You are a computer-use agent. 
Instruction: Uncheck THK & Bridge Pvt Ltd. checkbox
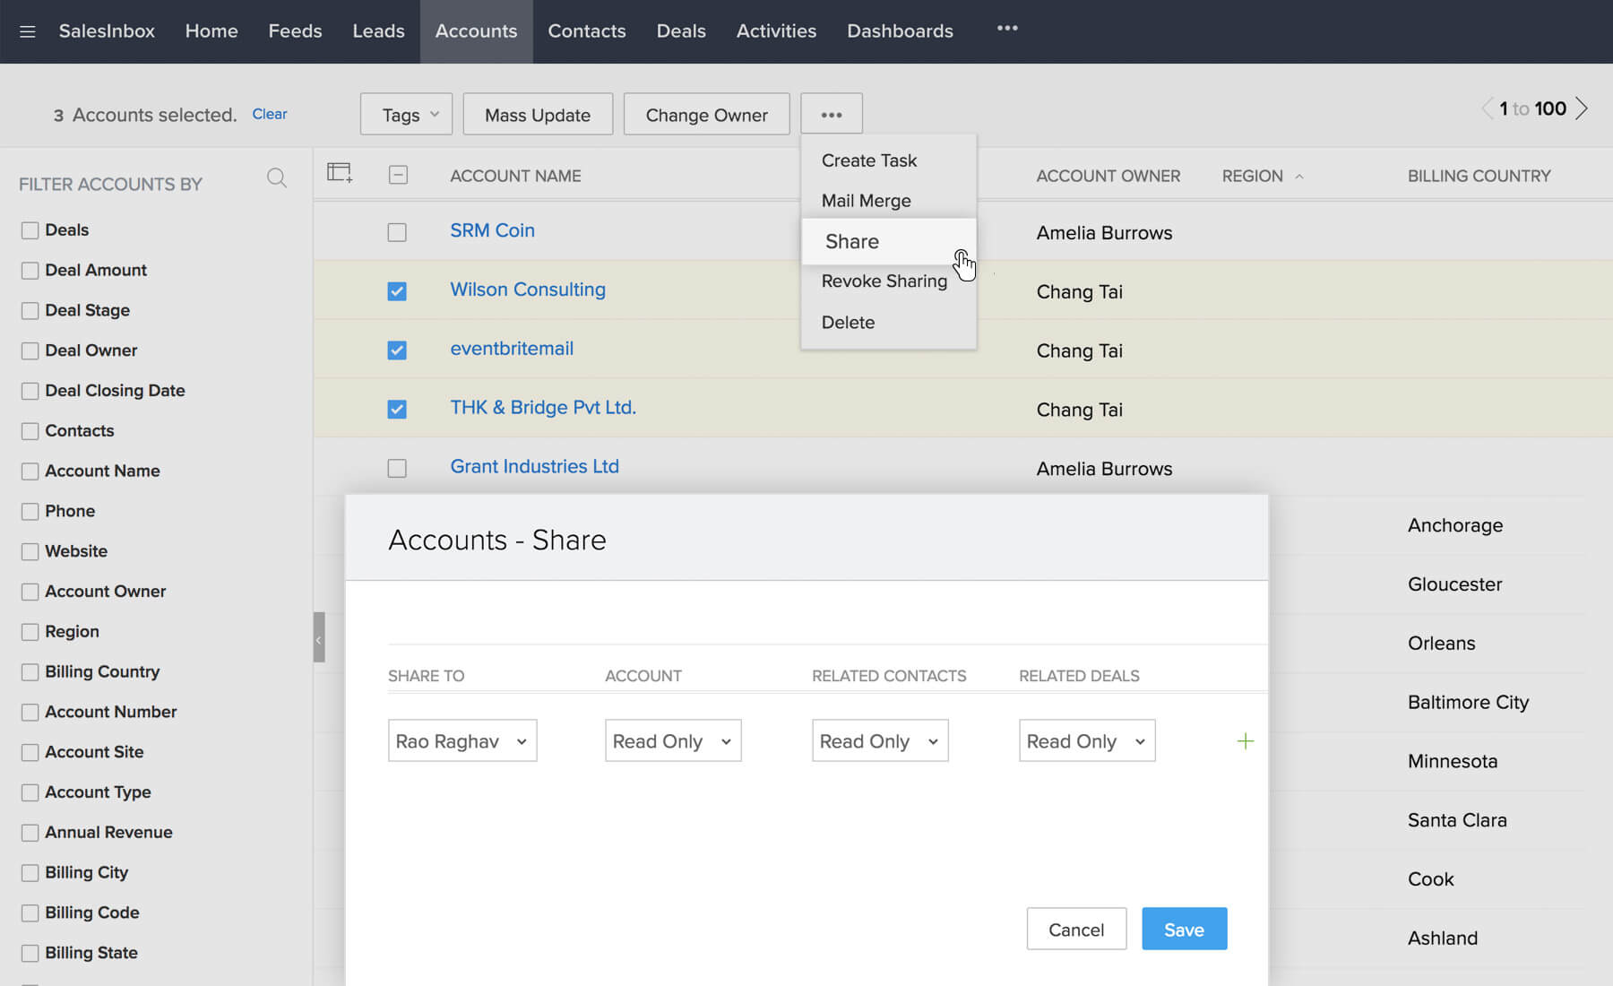397,410
